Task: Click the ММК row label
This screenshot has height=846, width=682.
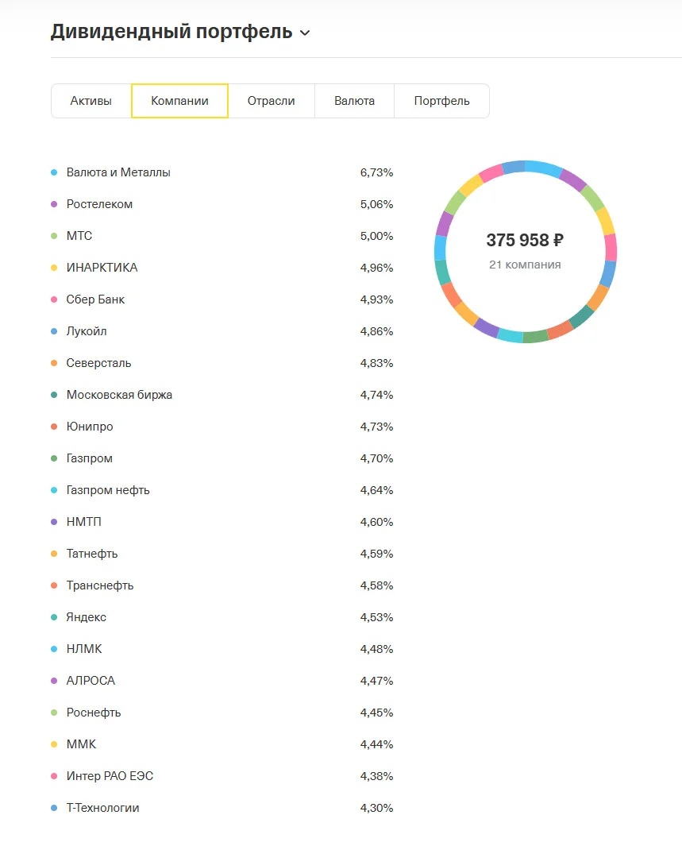Action: coord(81,744)
